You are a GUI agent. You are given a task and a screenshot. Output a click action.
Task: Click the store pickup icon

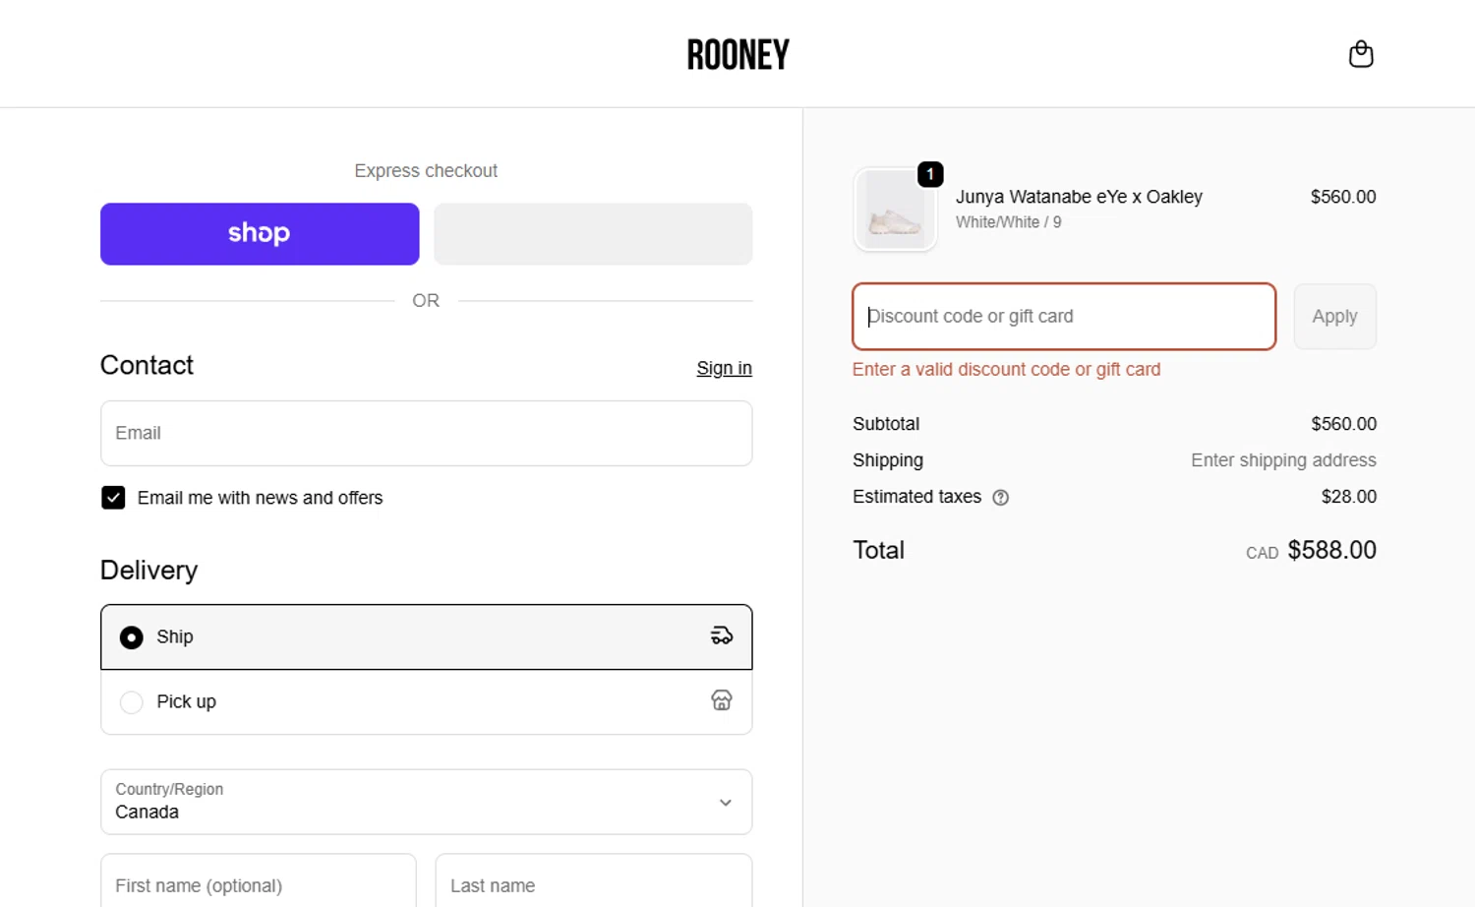point(722,700)
